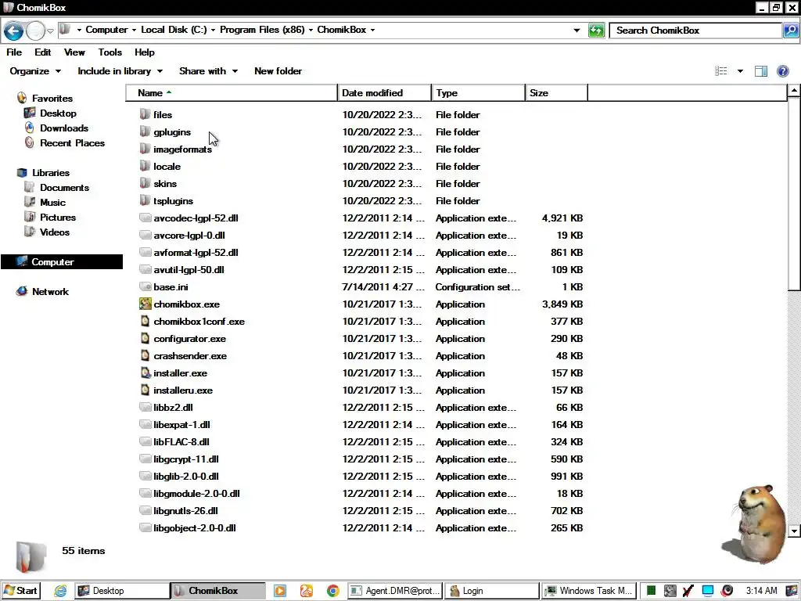This screenshot has height=601, width=801.
Task: Select the chomikbox.exe application icon
Action: 145,304
